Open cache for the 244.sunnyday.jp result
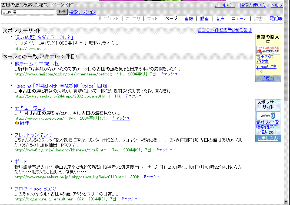 pyautogui.click(x=133, y=96)
